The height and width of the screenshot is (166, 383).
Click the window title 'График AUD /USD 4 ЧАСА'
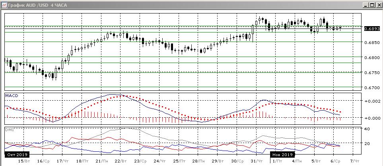pyautogui.click(x=37, y=5)
